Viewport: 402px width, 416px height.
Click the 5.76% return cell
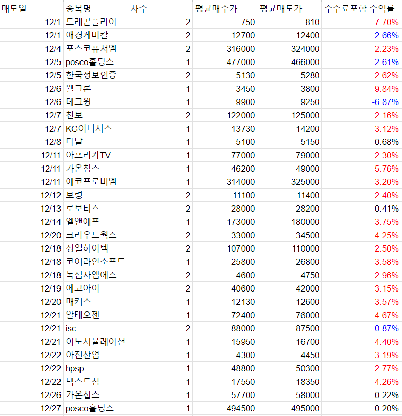point(361,169)
